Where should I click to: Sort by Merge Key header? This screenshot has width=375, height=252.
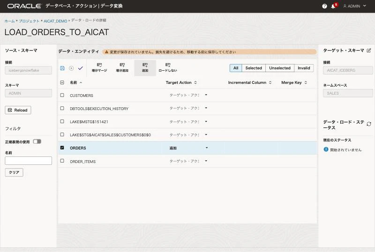tap(294, 82)
